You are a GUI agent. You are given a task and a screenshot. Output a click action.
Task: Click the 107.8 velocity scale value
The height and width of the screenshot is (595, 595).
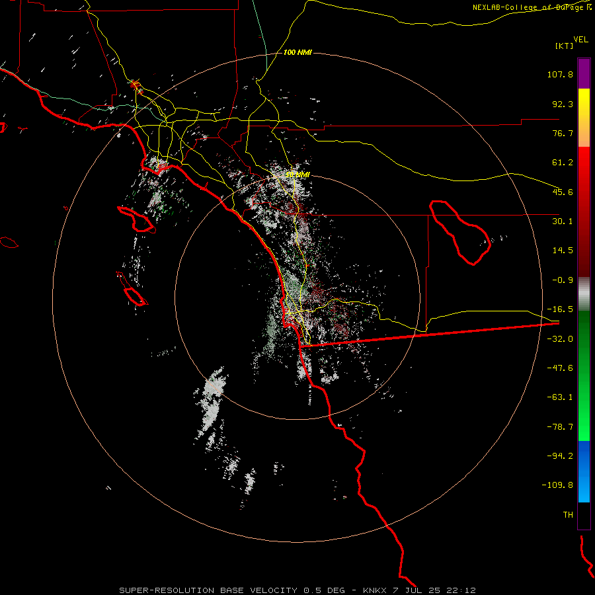pyautogui.click(x=560, y=74)
